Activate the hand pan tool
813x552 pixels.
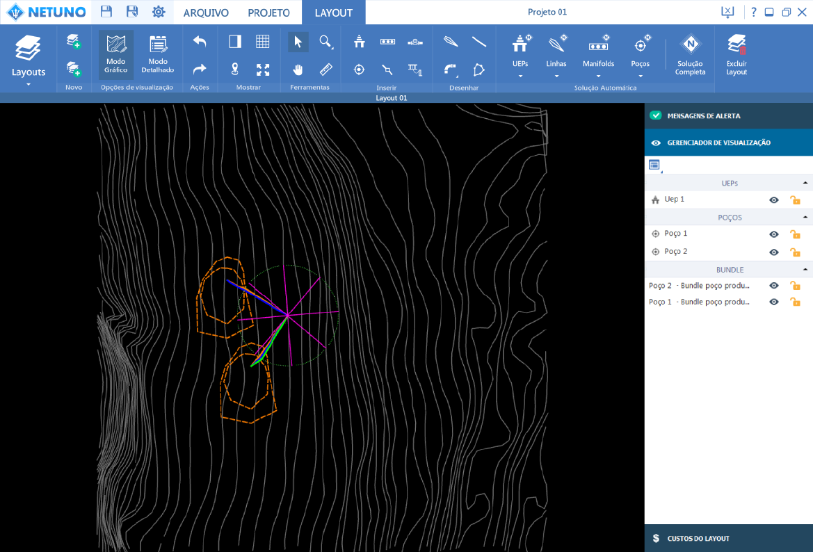click(x=298, y=70)
